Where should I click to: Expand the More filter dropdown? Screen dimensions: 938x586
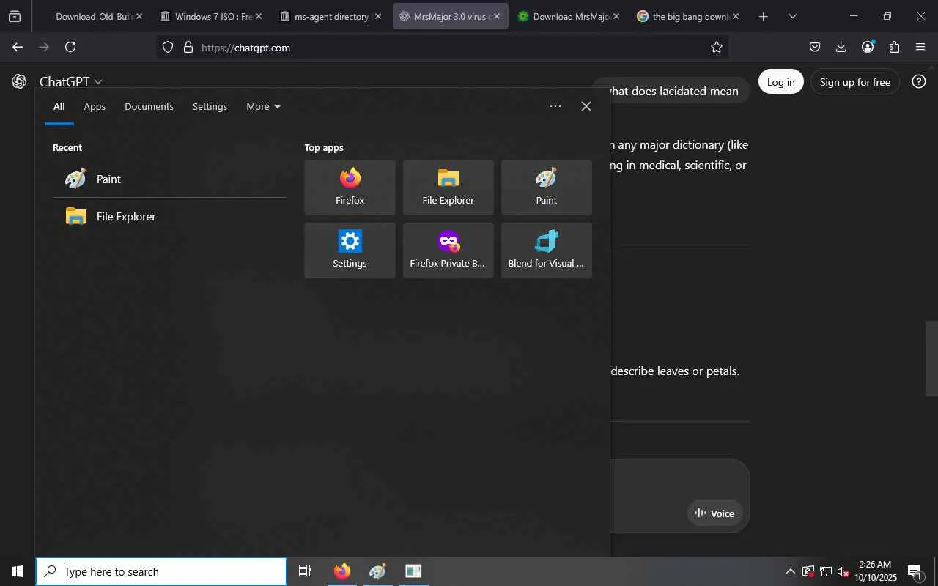click(x=264, y=106)
